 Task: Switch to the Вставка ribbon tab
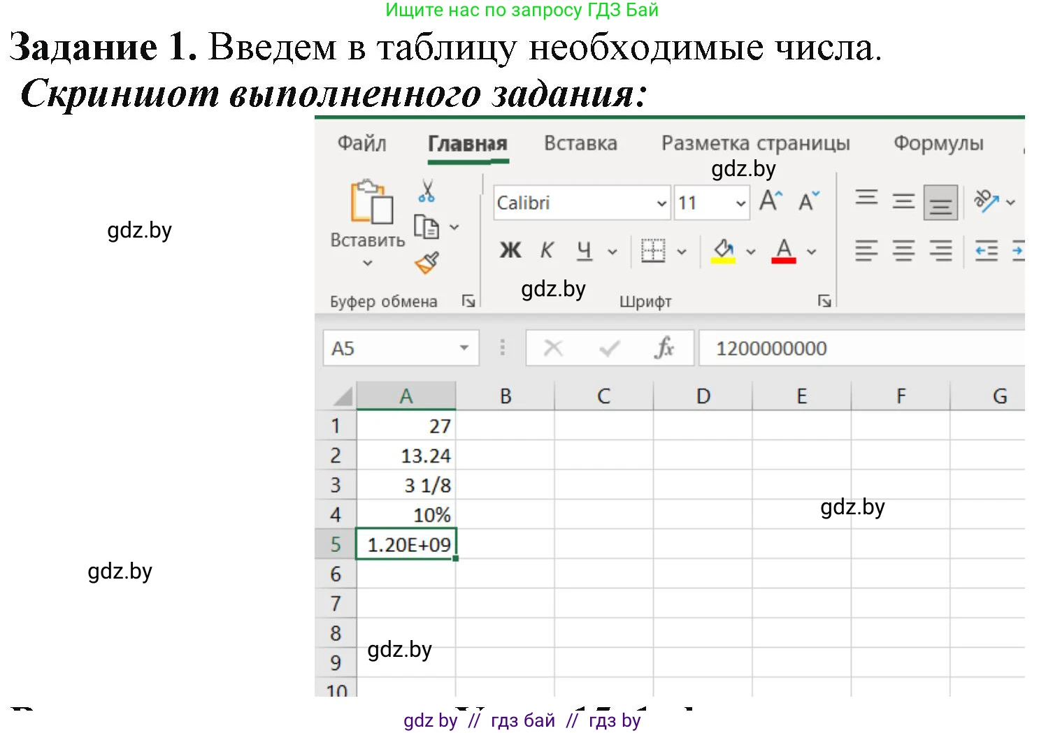580,143
